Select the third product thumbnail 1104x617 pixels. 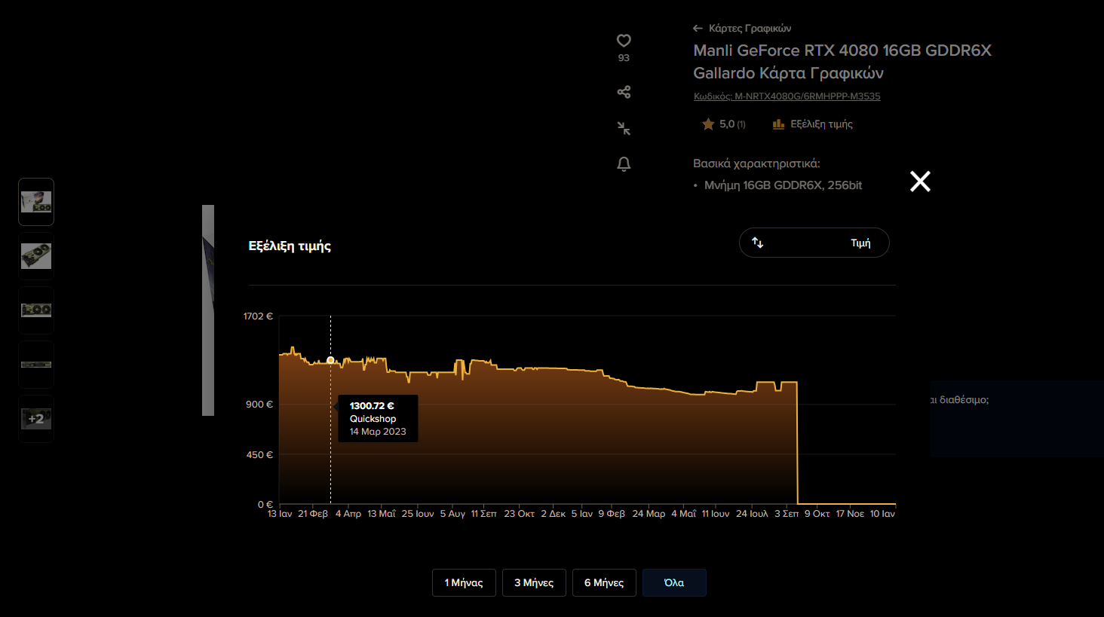coord(36,310)
